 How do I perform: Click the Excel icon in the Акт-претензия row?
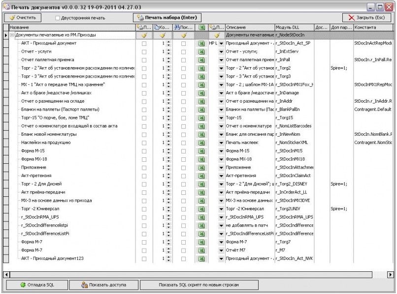click(x=201, y=176)
